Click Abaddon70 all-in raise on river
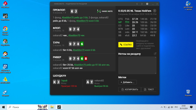 click(x=92, y=65)
